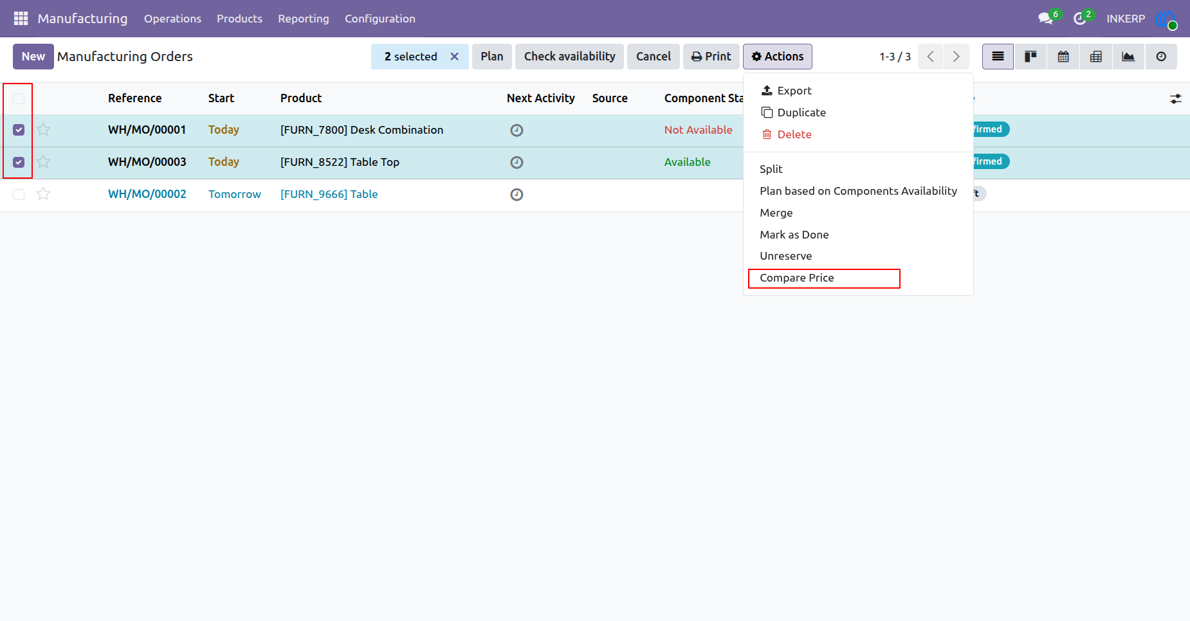
Task: Open the Reporting menu
Action: pos(304,19)
